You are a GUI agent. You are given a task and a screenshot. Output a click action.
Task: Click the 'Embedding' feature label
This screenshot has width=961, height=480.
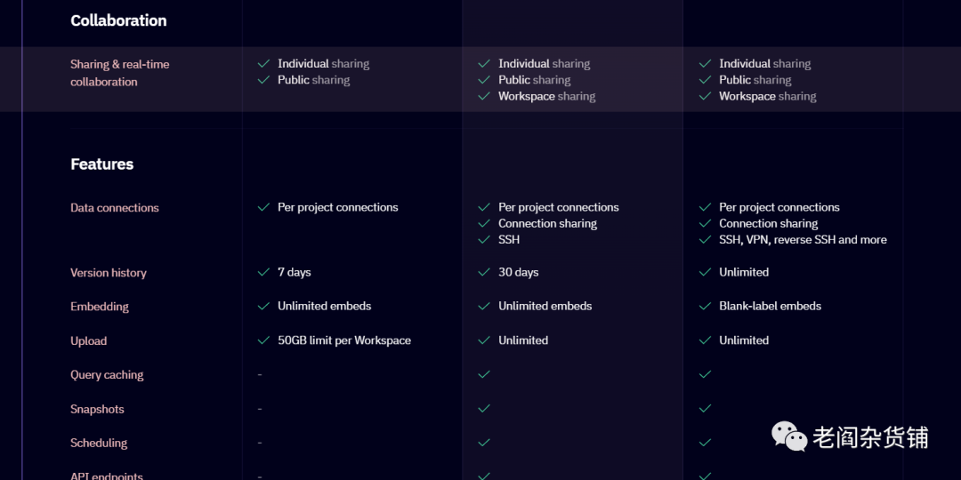(100, 307)
